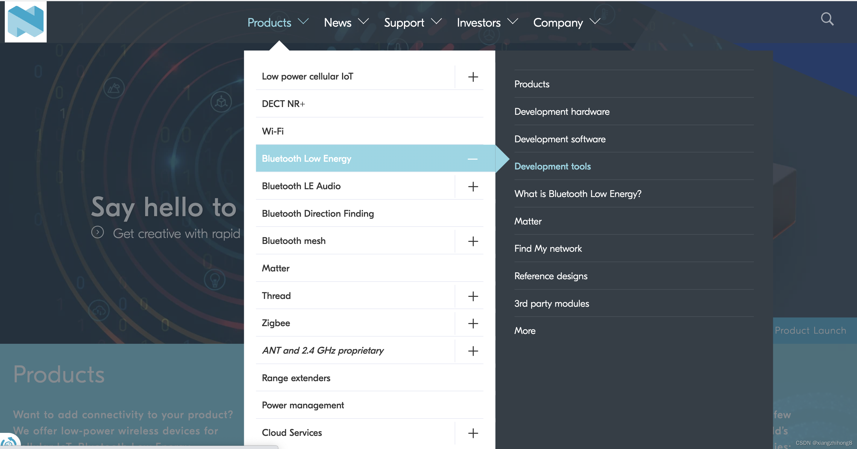Collapse Bluetooth Low Energy minus icon

point(472,159)
